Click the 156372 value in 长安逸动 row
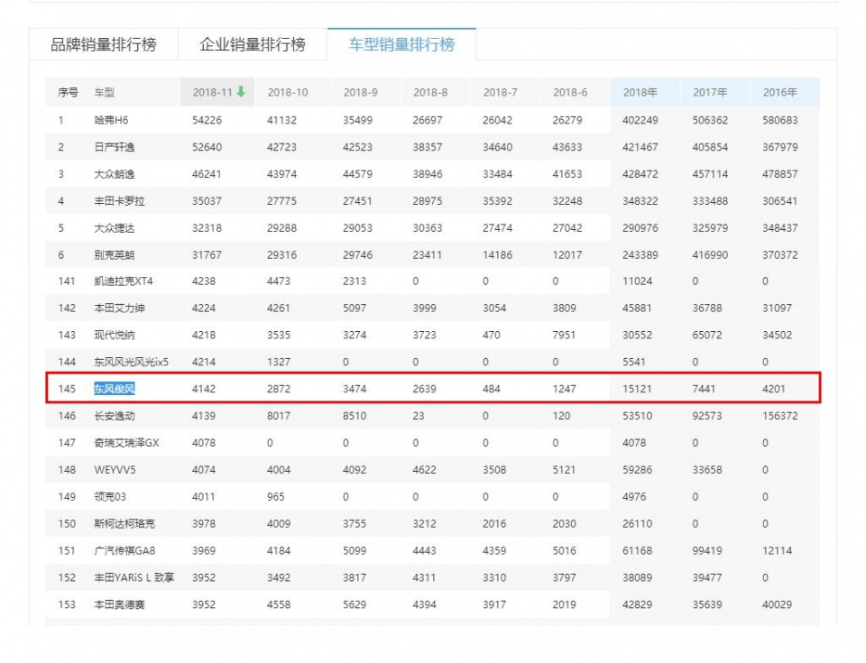866x663 pixels. click(779, 416)
